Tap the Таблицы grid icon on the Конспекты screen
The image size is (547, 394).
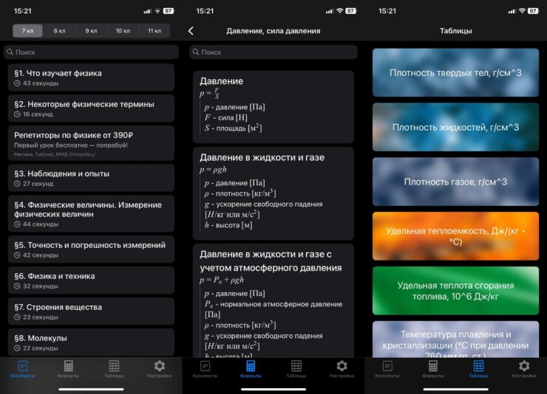tap(114, 367)
